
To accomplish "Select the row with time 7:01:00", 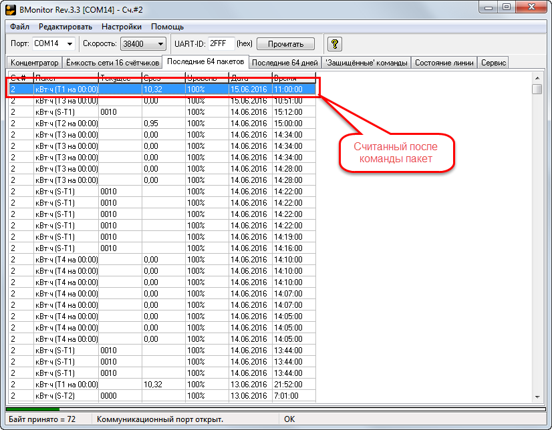I will [x=162, y=395].
